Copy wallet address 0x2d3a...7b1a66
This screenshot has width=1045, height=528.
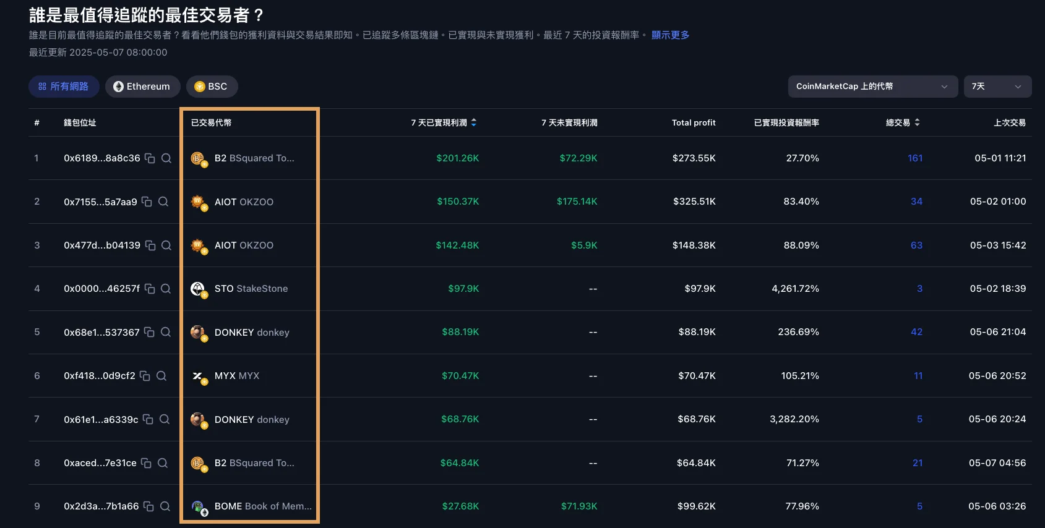tap(148, 506)
